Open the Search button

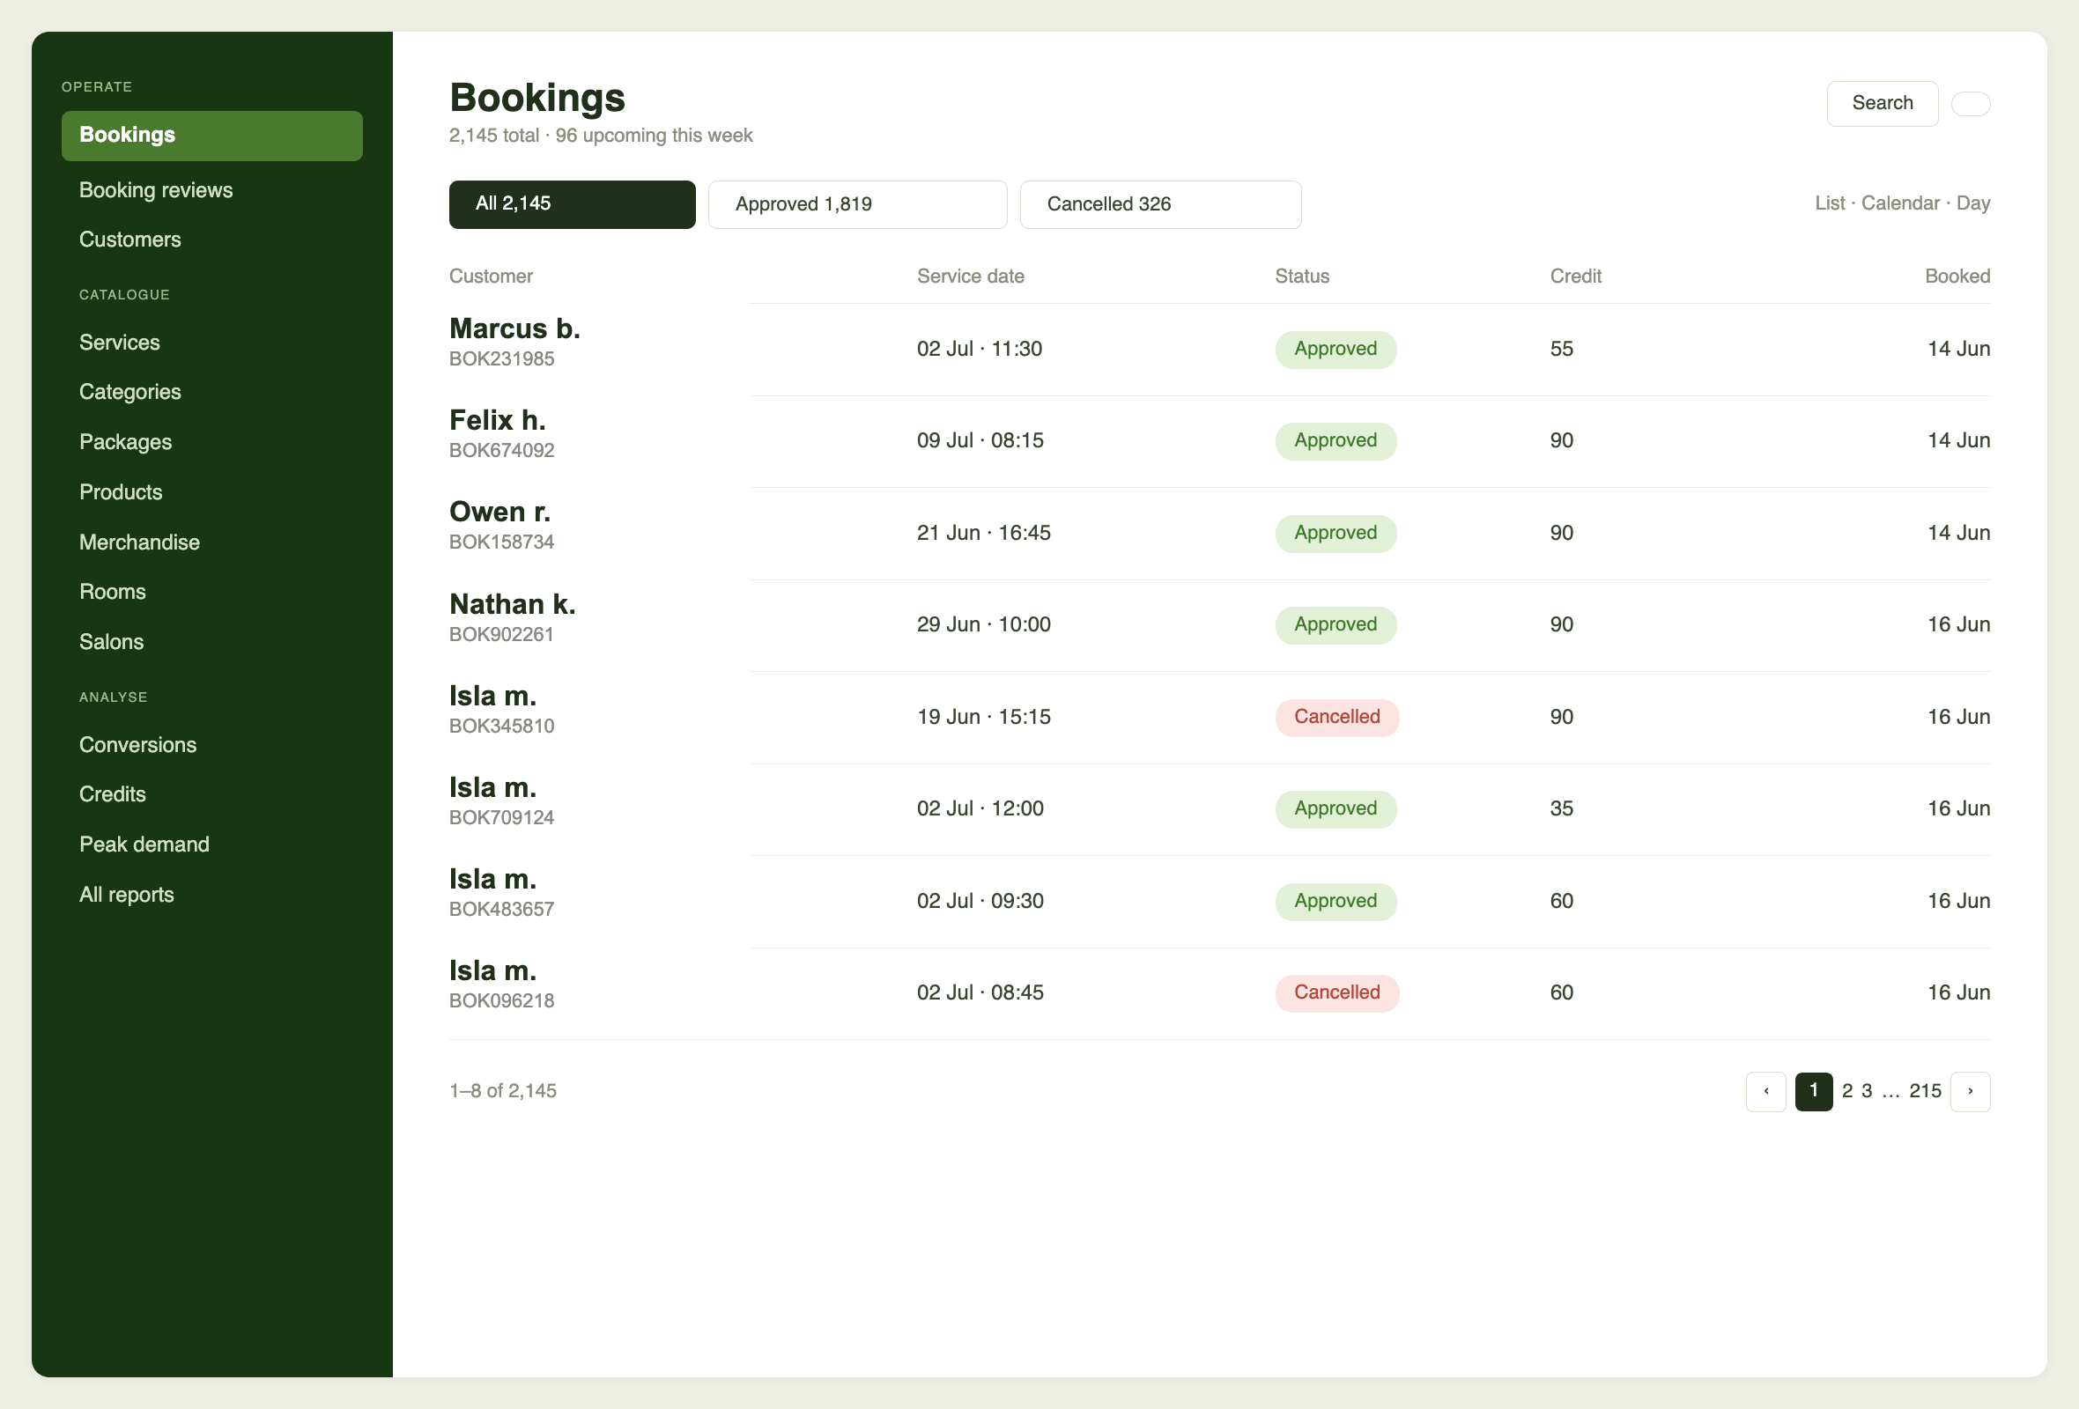click(x=1883, y=104)
